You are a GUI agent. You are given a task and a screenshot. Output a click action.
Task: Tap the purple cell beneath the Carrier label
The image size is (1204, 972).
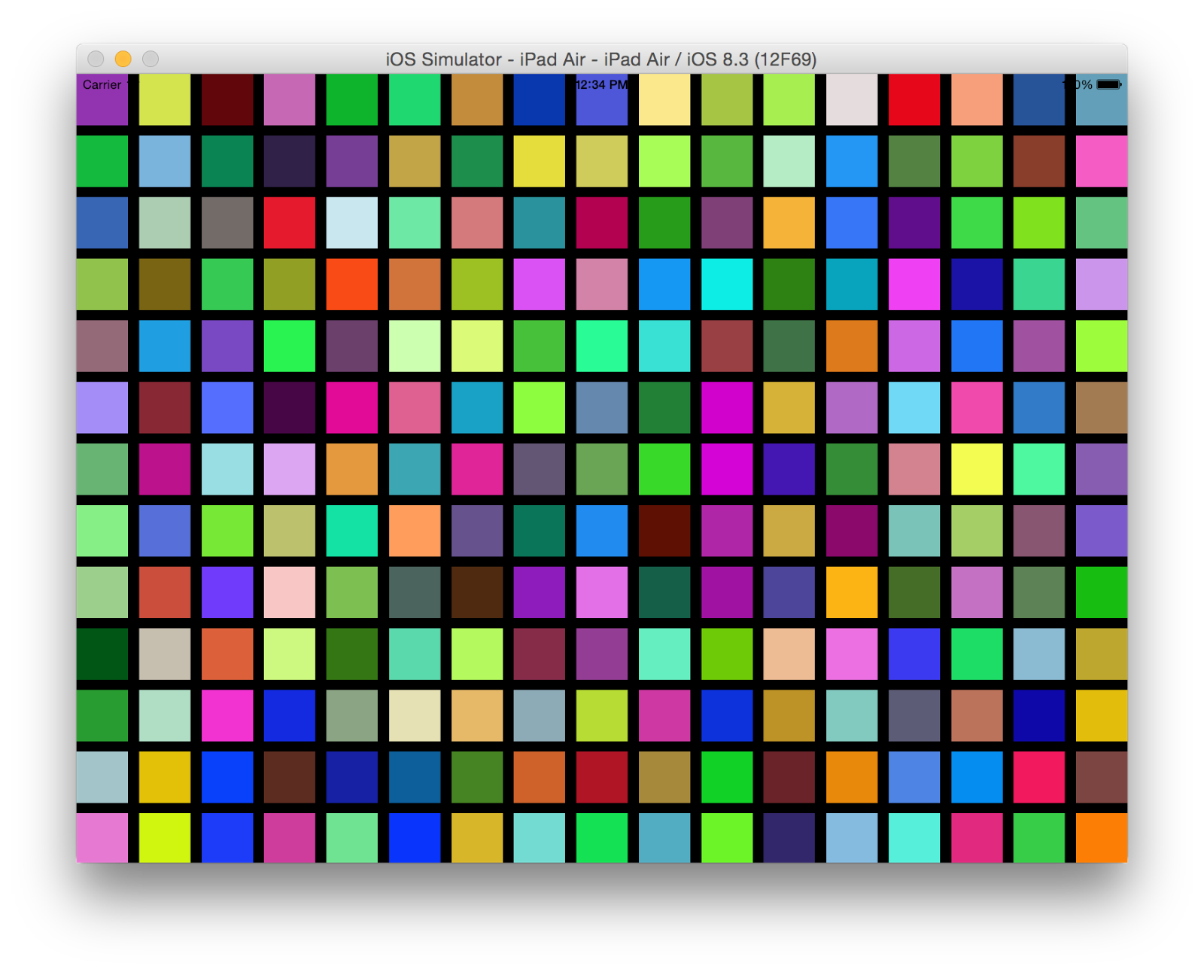click(102, 99)
